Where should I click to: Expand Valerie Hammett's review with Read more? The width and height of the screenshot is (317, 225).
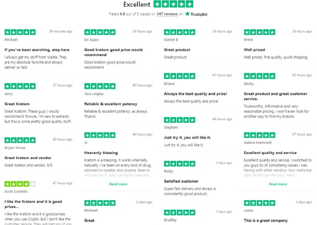[x=278, y=184]
